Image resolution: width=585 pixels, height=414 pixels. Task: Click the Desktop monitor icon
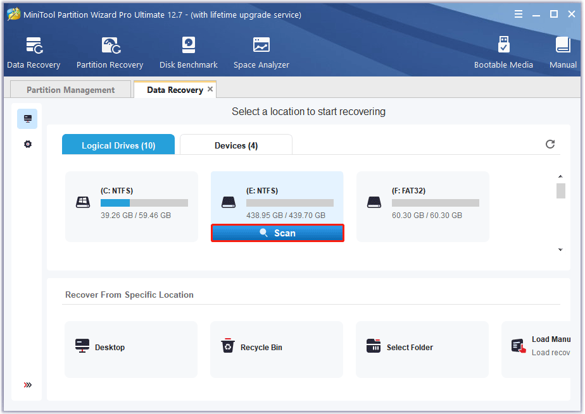coord(82,346)
